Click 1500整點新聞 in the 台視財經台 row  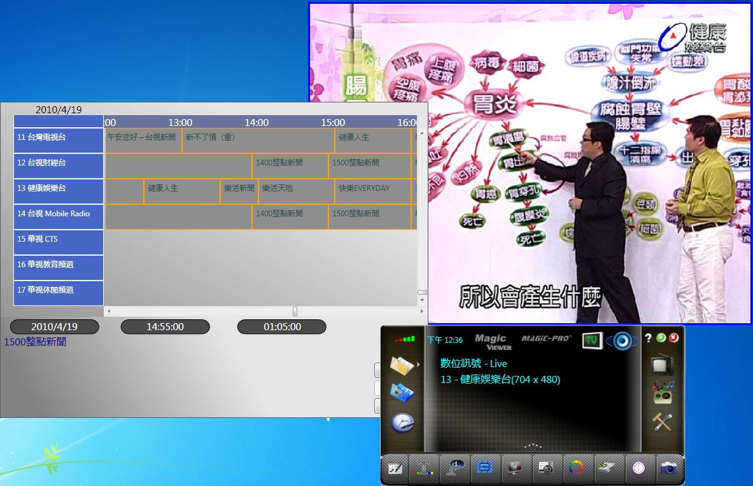(370, 166)
